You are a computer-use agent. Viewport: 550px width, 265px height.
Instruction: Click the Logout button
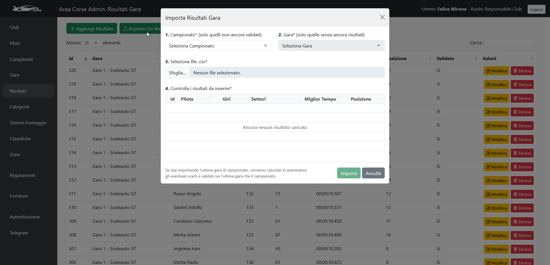(x=536, y=9)
